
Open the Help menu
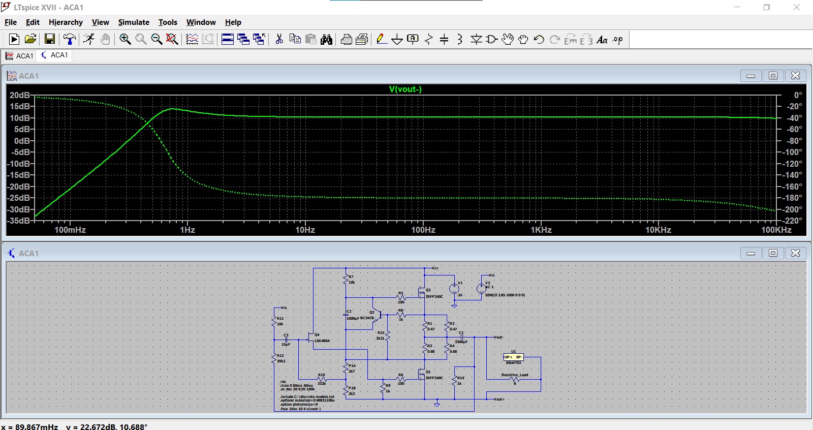click(233, 22)
